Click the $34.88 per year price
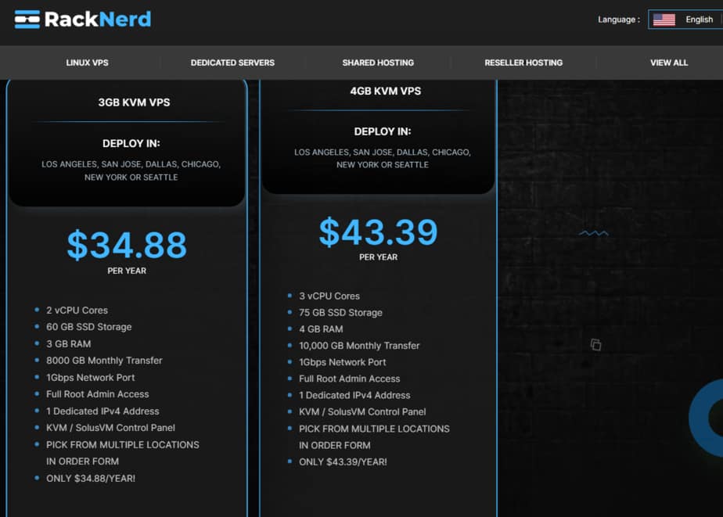723x517 pixels. (127, 245)
